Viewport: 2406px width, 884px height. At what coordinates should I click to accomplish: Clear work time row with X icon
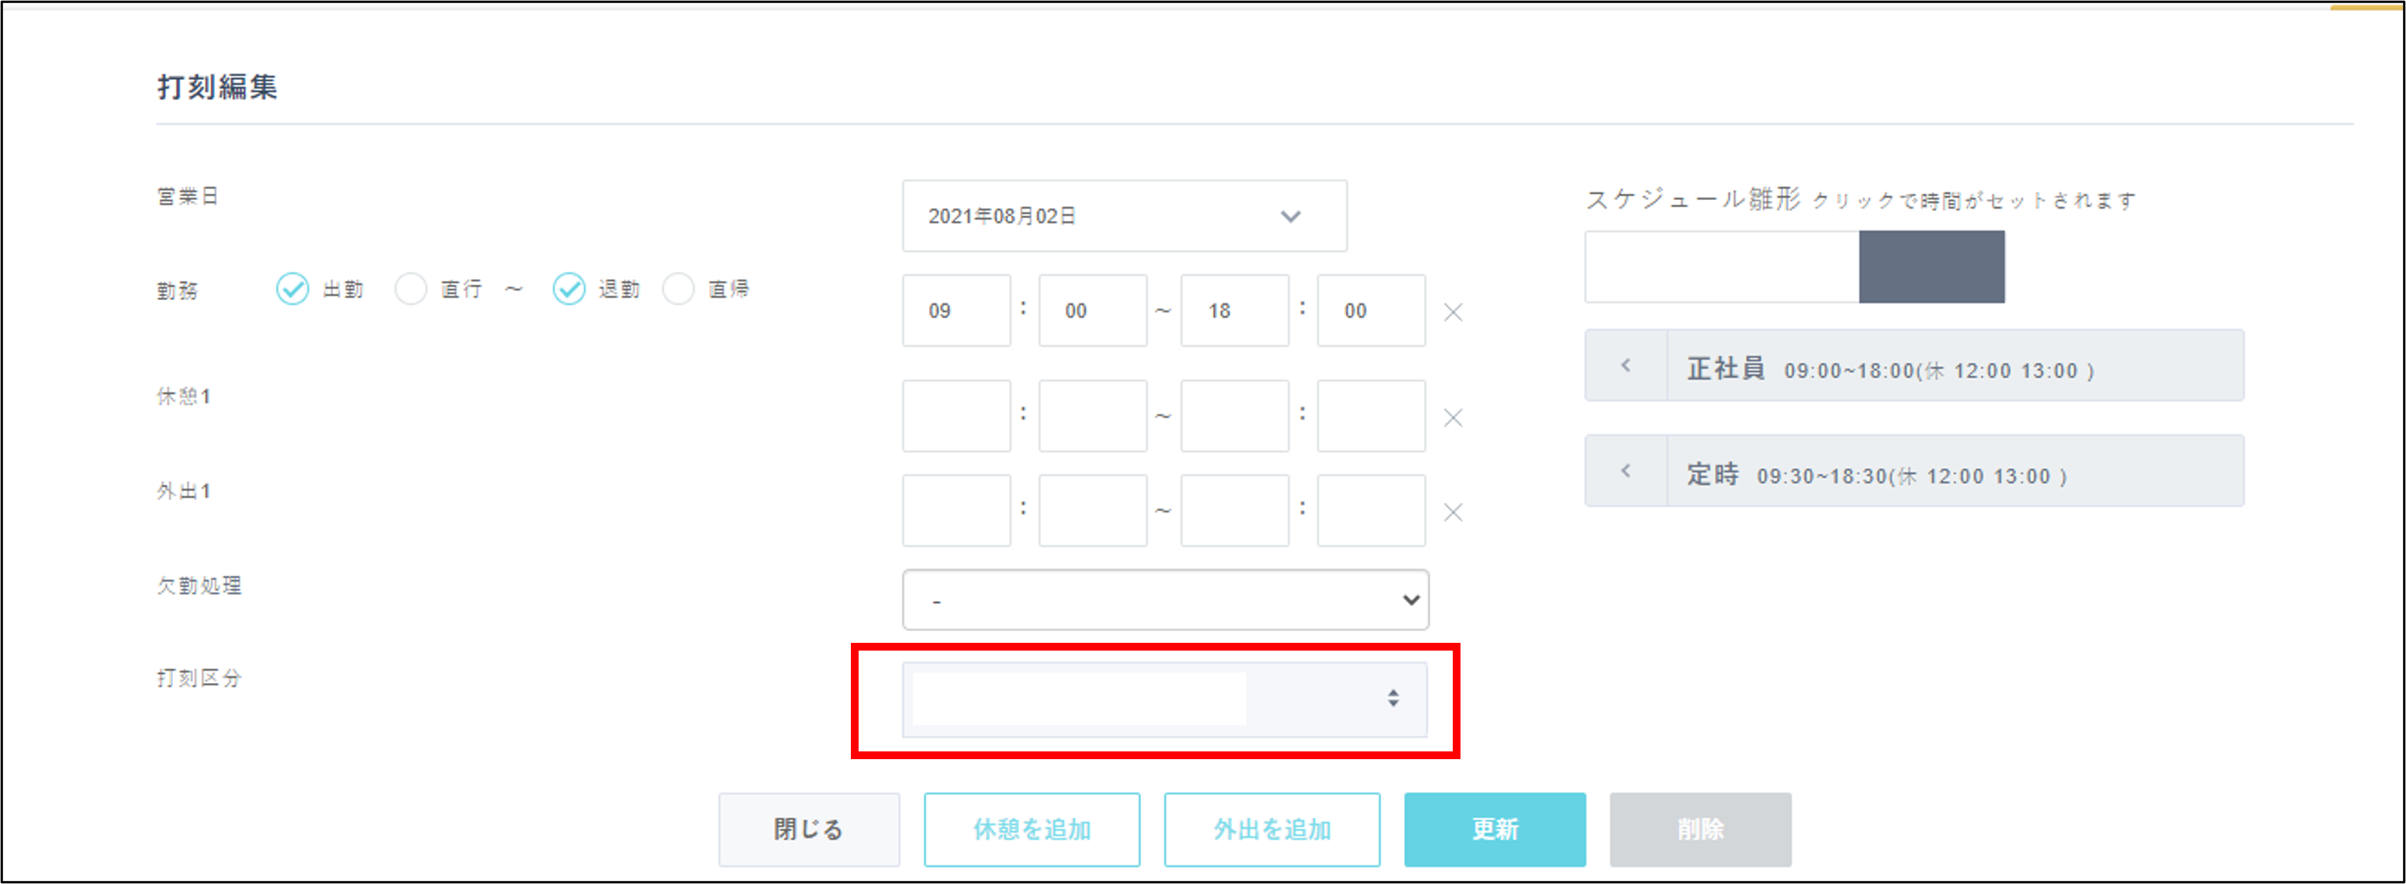pyautogui.click(x=1453, y=312)
